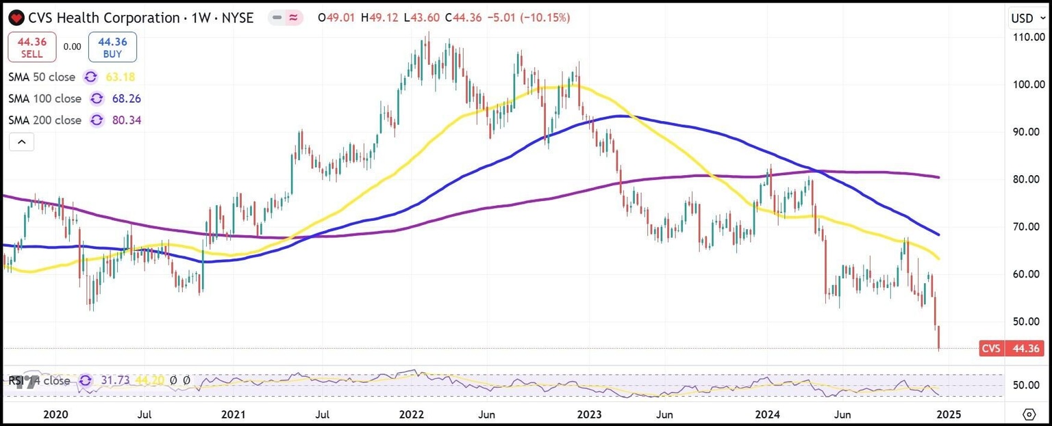Click the refresh icon beside SMA 100 close
Screen dimensions: 1052x426
point(96,99)
